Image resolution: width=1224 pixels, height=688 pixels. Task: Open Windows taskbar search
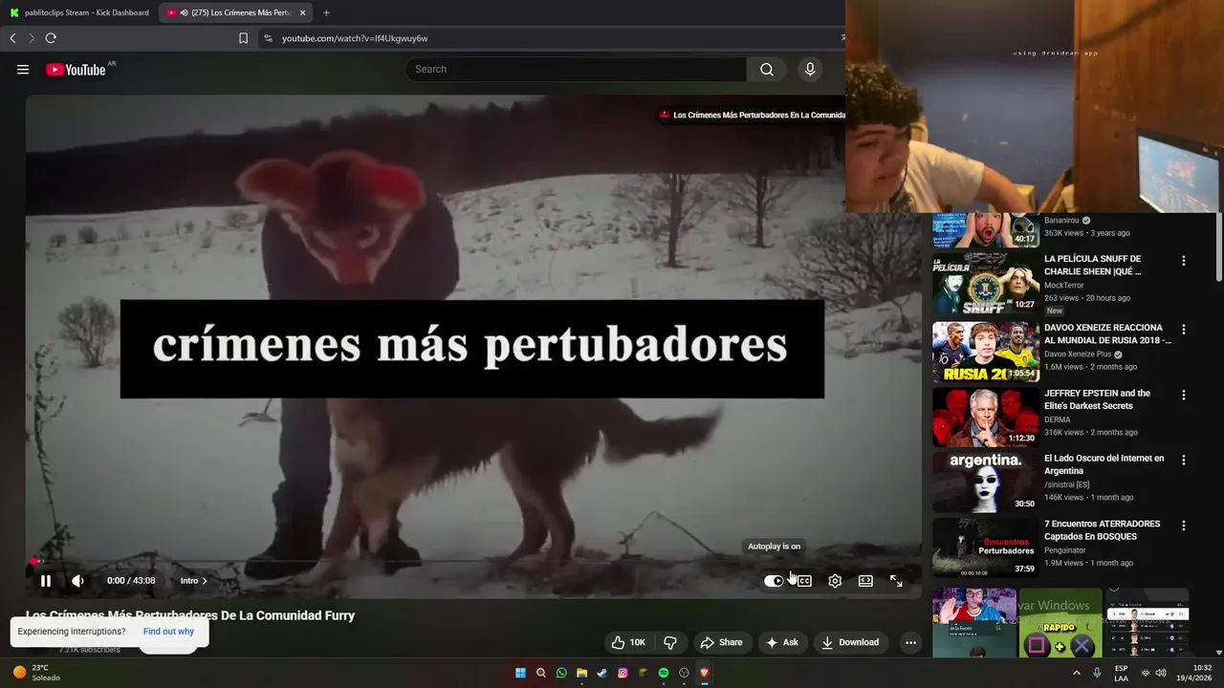pos(541,673)
